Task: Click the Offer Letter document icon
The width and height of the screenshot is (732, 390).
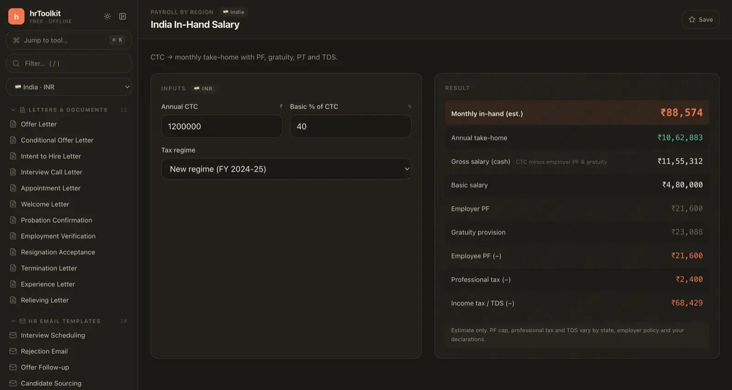Action: 13,124
